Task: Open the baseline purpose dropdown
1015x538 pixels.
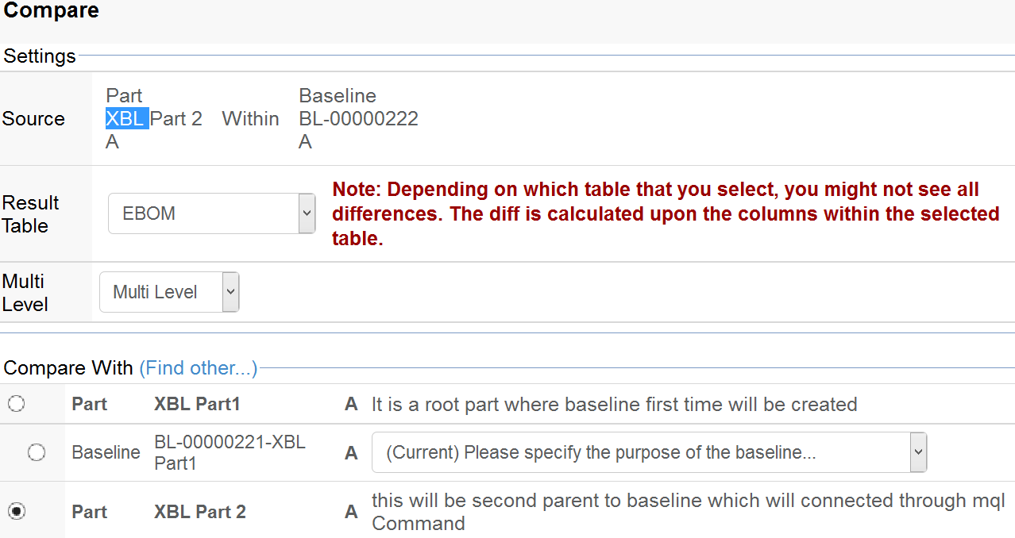Action: [x=649, y=452]
